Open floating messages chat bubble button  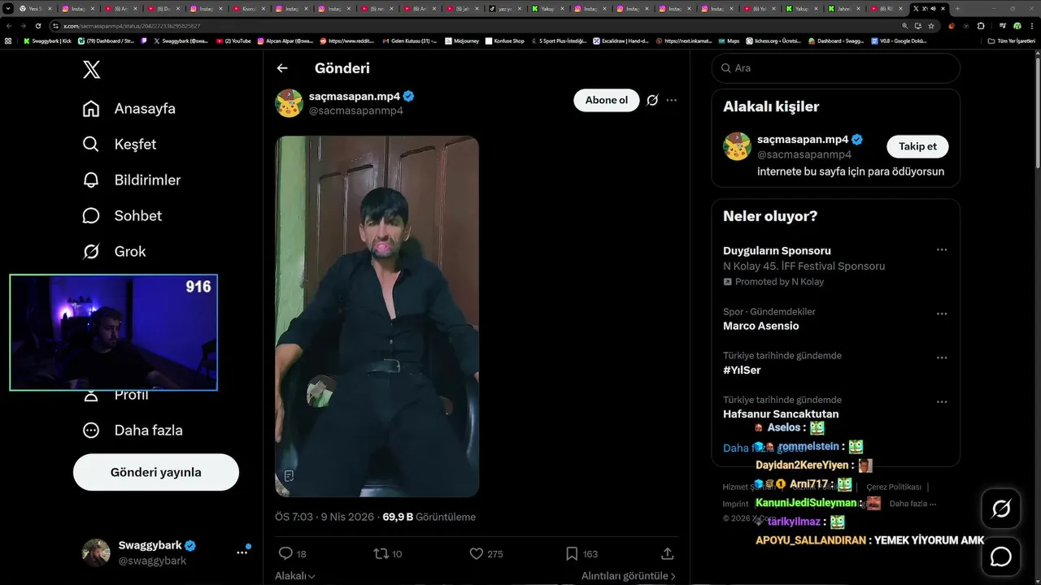(x=1001, y=557)
